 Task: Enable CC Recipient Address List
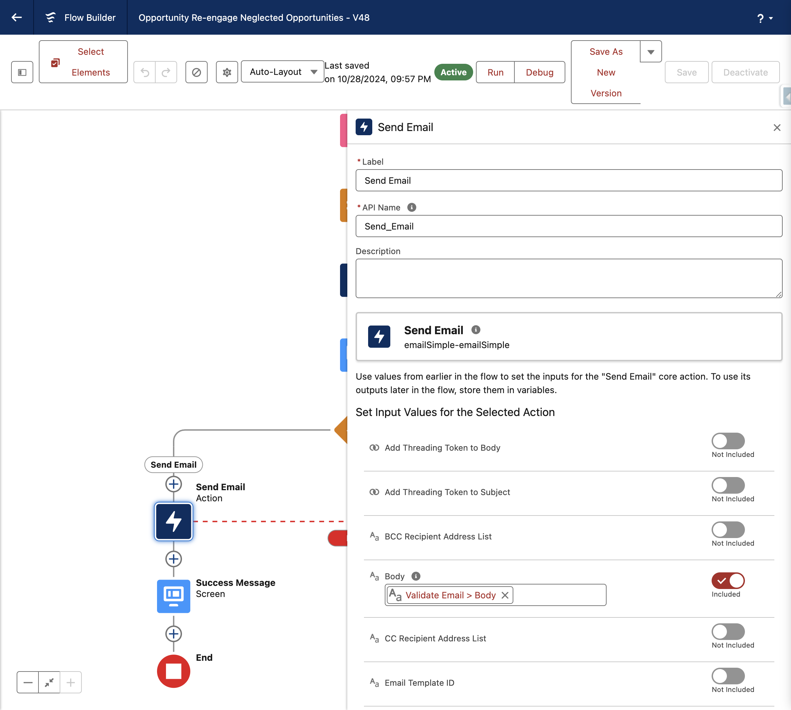[728, 632]
